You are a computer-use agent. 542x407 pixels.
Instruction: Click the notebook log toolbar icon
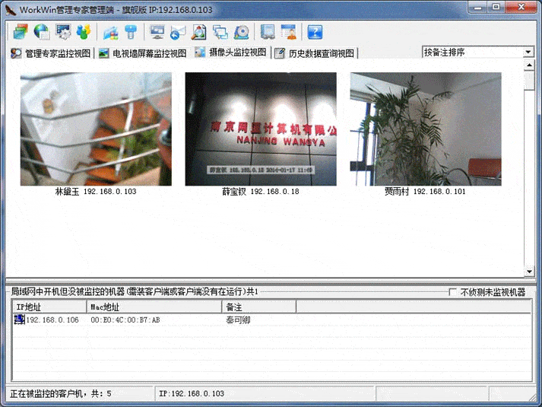[268, 32]
